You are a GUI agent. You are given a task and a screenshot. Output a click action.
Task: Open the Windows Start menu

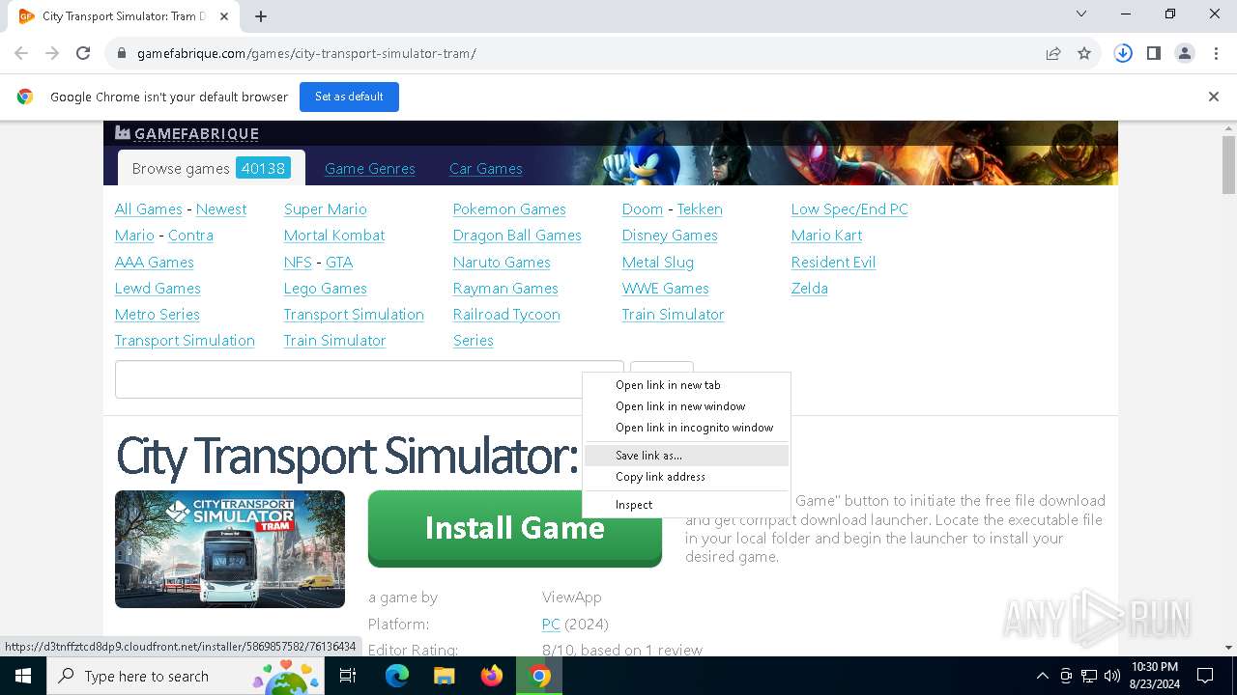click(23, 676)
